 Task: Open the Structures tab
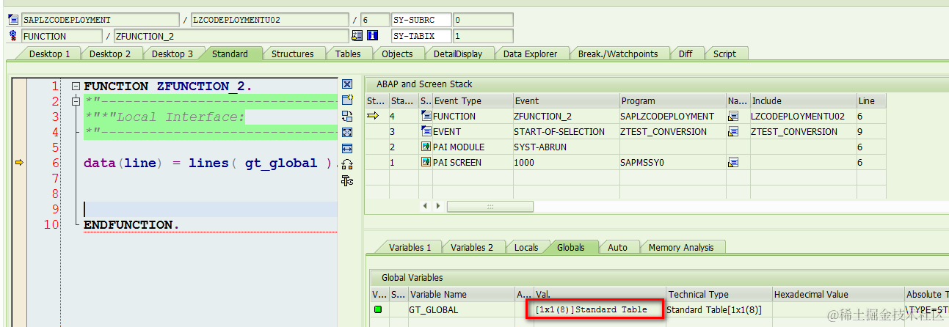click(x=292, y=54)
